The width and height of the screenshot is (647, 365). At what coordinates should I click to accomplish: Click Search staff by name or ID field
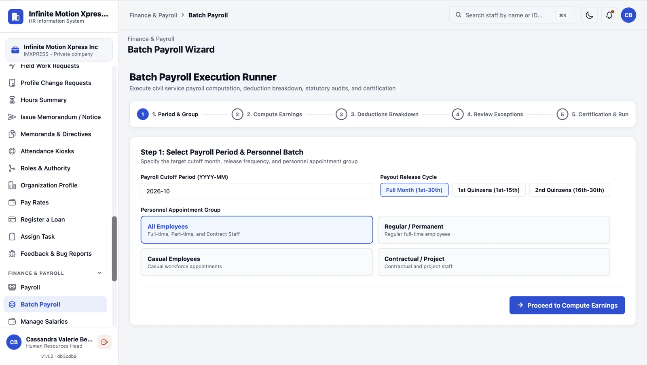click(512, 15)
